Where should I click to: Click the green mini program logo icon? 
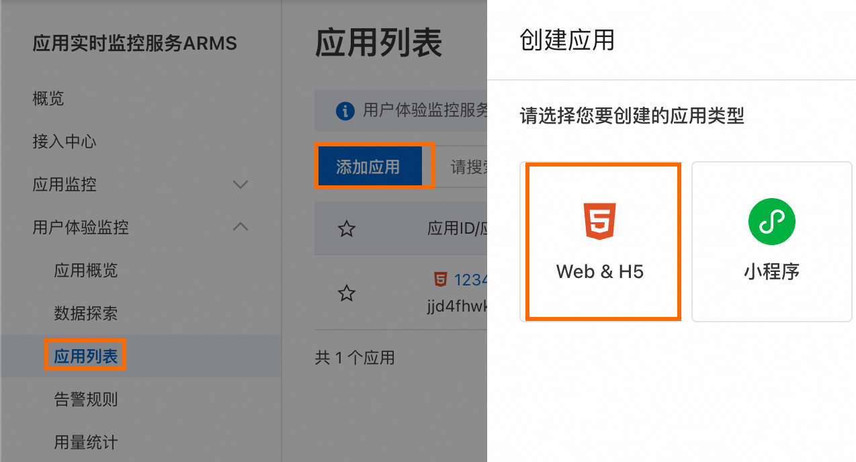(771, 222)
